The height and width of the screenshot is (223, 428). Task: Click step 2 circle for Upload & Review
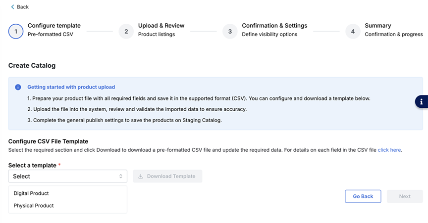(126, 31)
